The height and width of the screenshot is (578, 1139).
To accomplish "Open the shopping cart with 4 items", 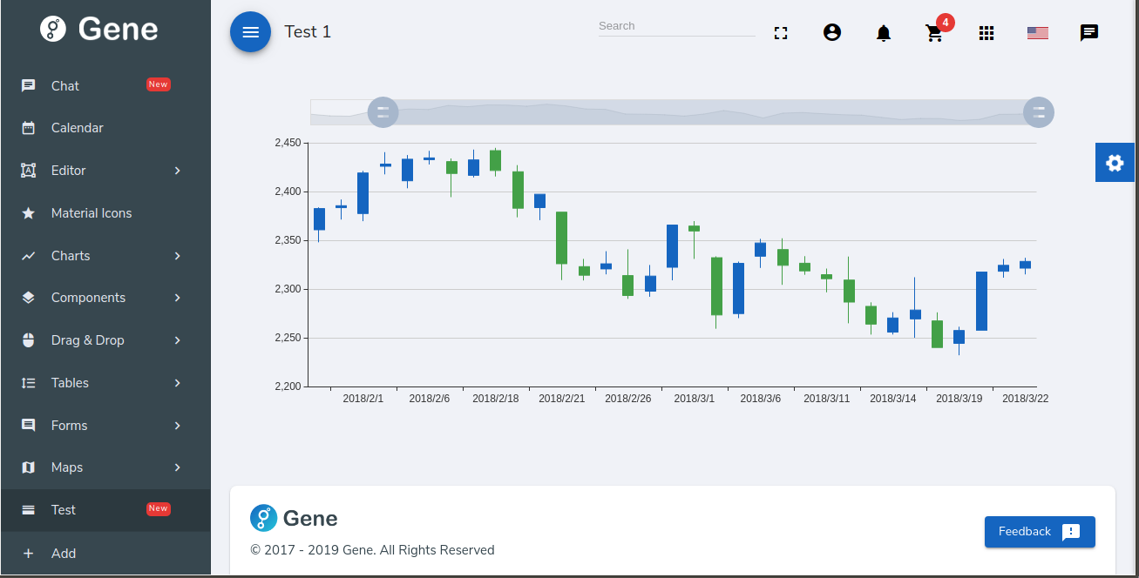I will 934,34.
